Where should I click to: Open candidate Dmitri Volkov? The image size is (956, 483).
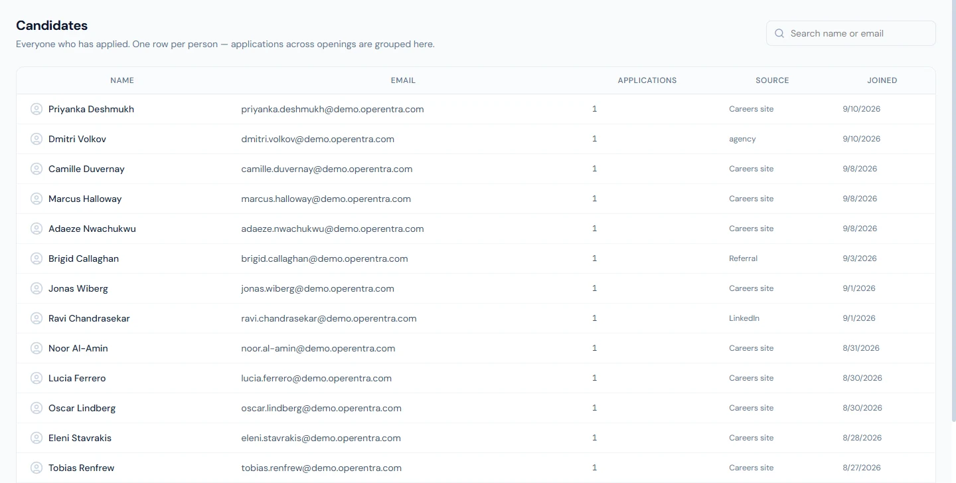pyautogui.click(x=77, y=139)
